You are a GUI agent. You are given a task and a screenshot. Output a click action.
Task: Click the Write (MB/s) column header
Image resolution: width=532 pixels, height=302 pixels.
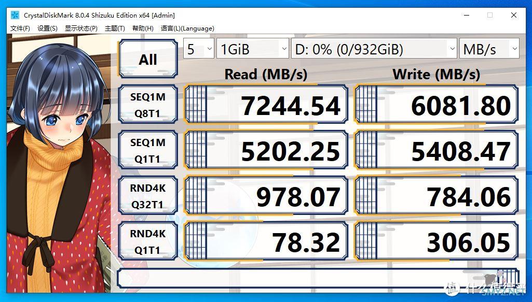click(436, 74)
